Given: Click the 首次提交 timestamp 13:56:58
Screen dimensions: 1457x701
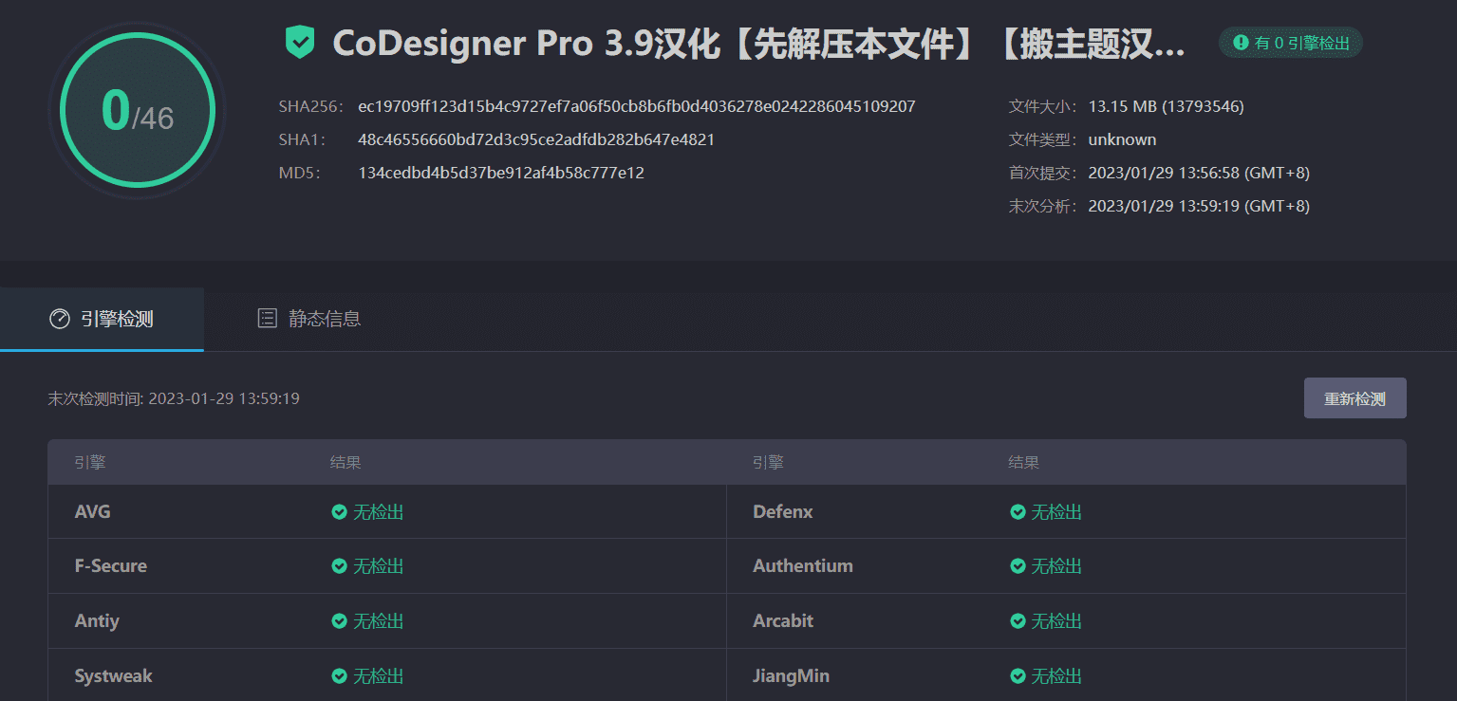Looking at the screenshot, I should (x=1199, y=173).
